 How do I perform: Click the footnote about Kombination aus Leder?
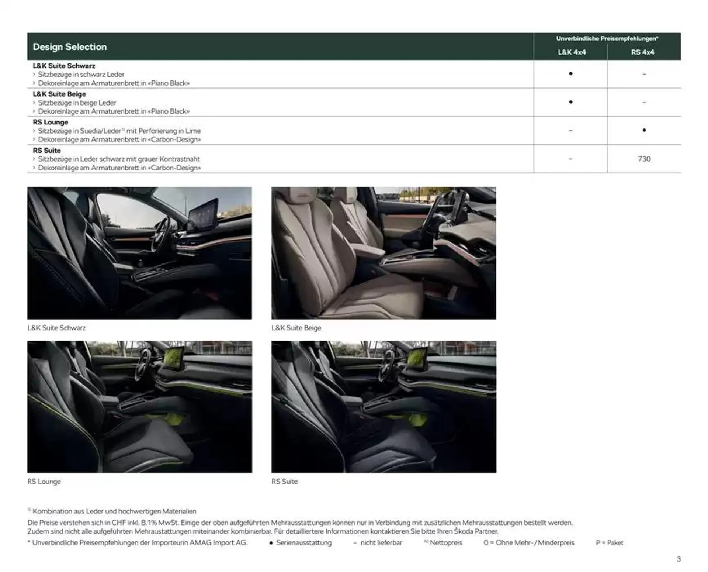click(112, 511)
